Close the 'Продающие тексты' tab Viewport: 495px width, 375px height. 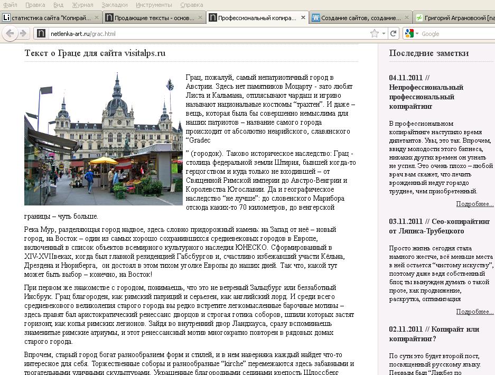(x=200, y=17)
